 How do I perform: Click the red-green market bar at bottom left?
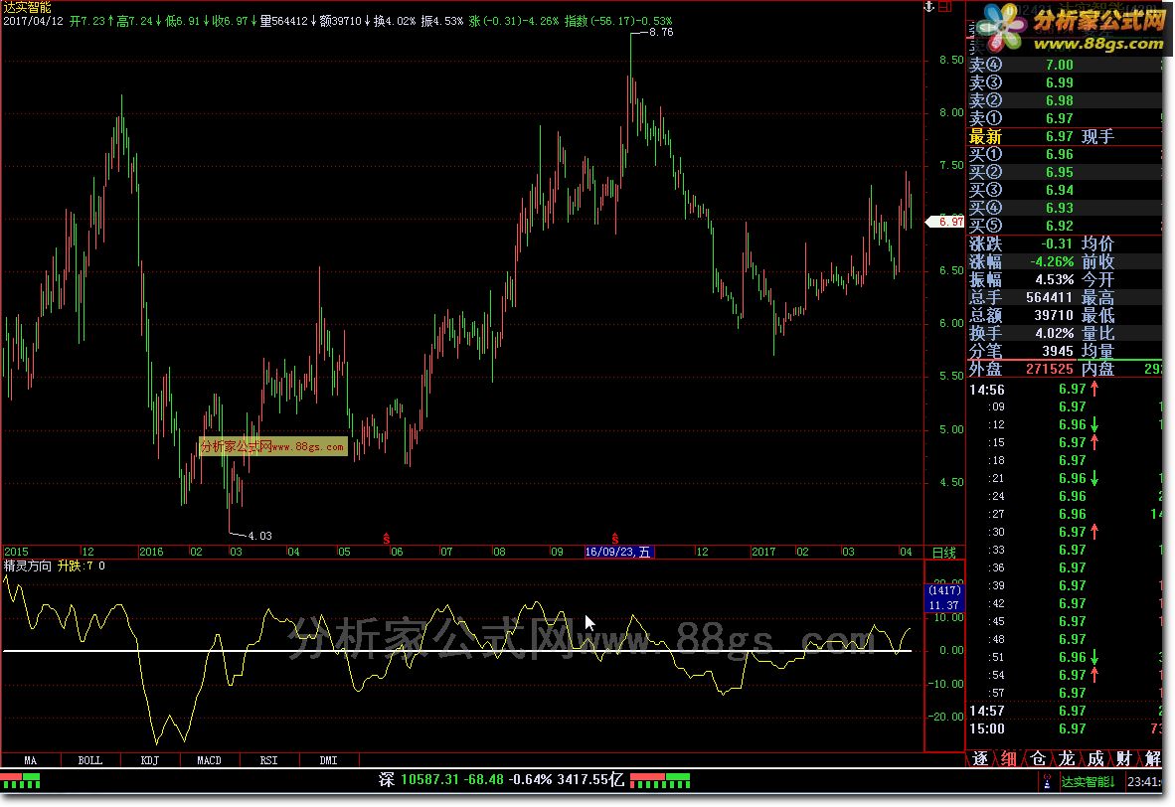20,781
